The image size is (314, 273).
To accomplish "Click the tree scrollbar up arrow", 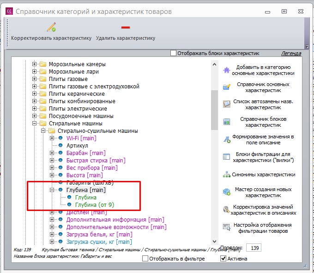I will point(214,64).
